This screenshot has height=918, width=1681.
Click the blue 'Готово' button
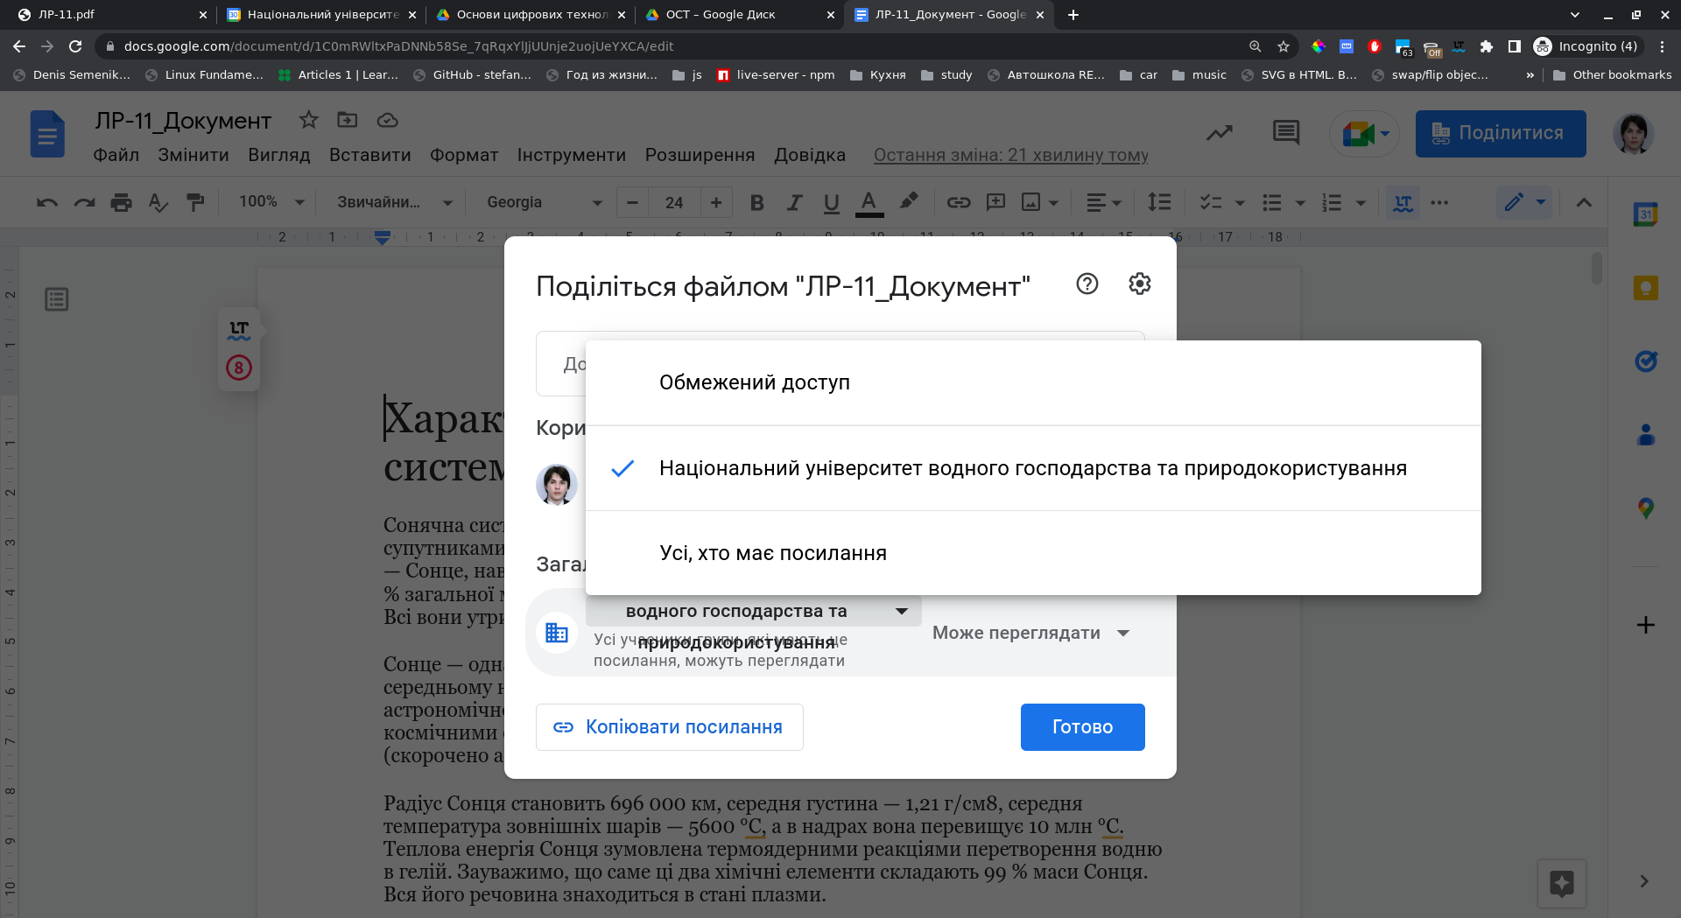1082,727
